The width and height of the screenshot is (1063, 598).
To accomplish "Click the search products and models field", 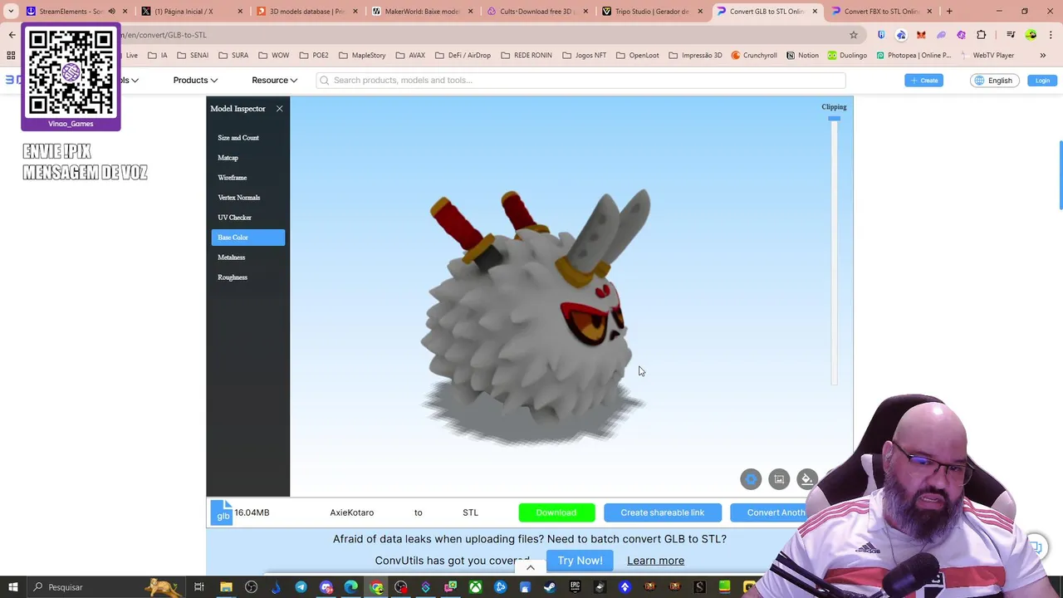I will 581,81.
